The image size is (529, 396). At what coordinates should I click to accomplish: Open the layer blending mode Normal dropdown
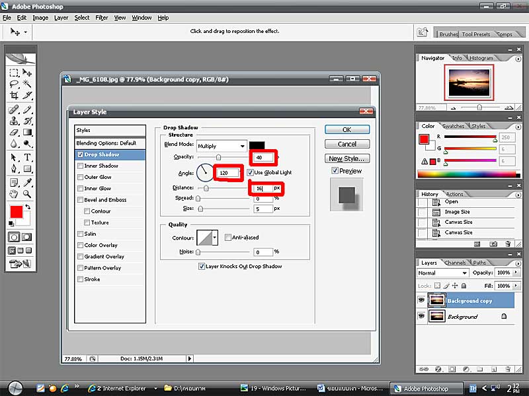[x=442, y=273]
